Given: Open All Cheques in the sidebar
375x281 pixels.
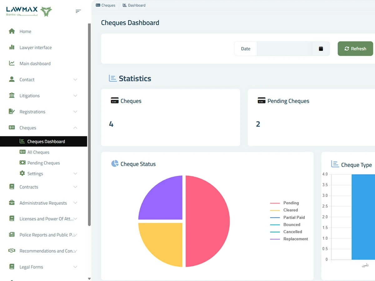Looking at the screenshot, I should pos(34,152).
